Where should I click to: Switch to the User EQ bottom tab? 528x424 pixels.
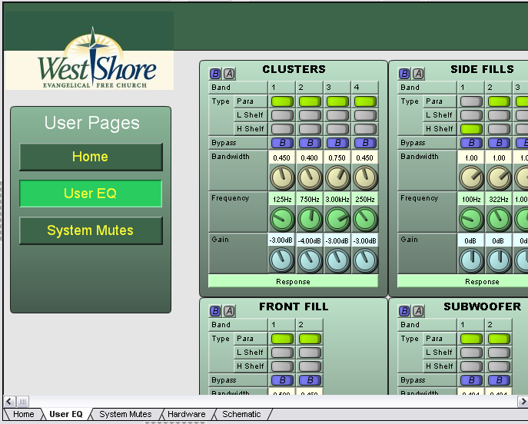(x=66, y=414)
